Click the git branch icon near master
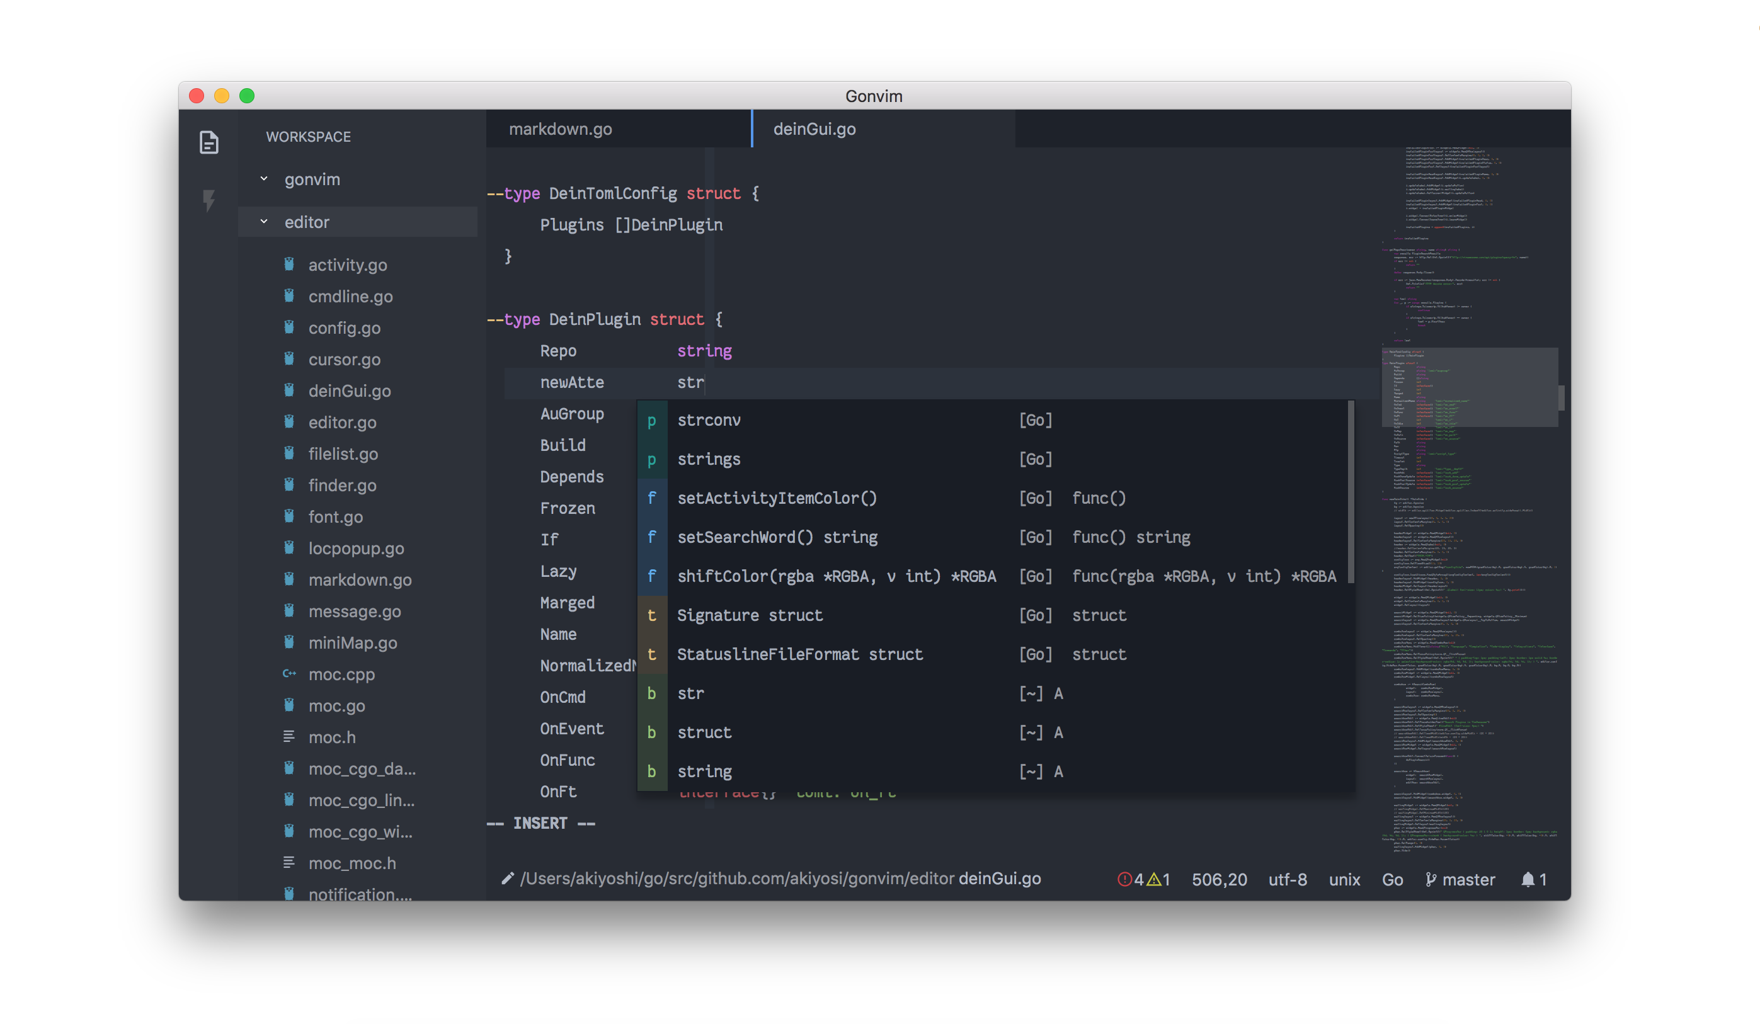 coord(1431,880)
